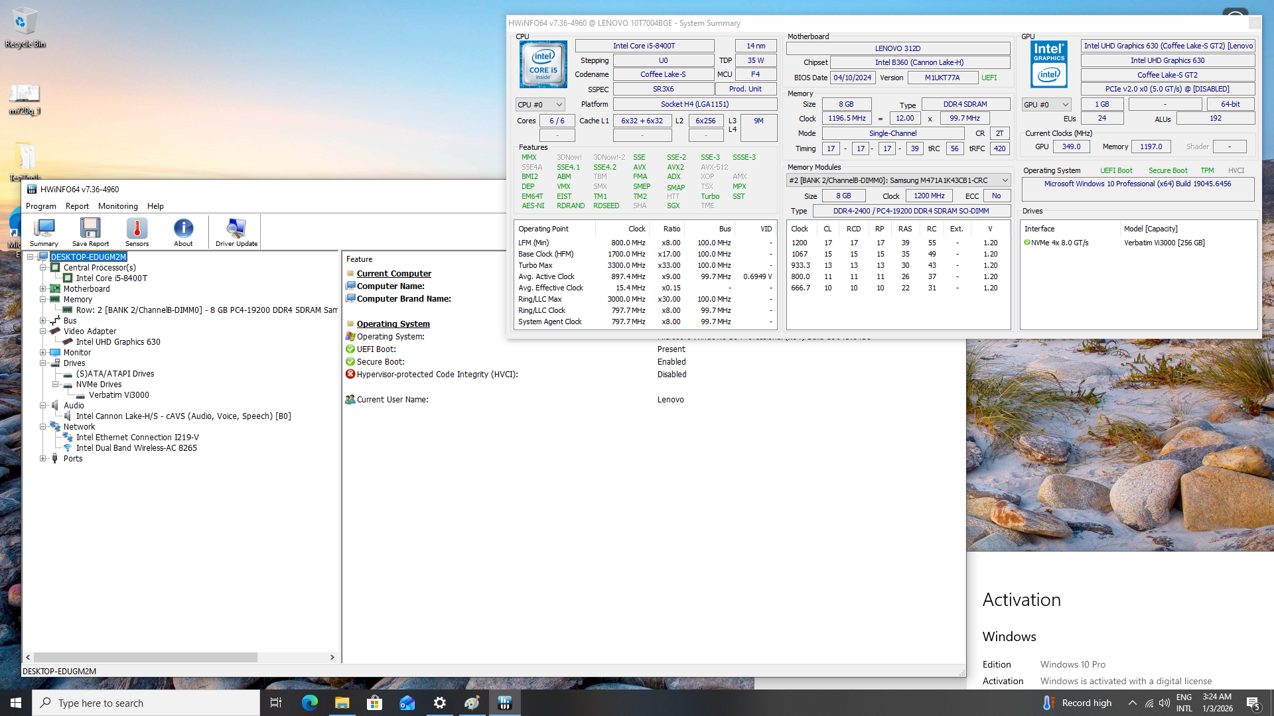This screenshot has height=716, width=1274.
Task: Open the memory module bank dropdown
Action: (x=898, y=180)
